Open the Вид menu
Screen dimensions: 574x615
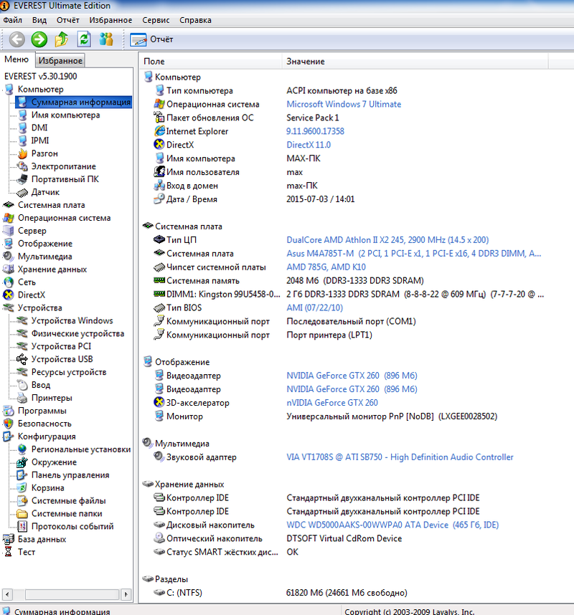(39, 20)
